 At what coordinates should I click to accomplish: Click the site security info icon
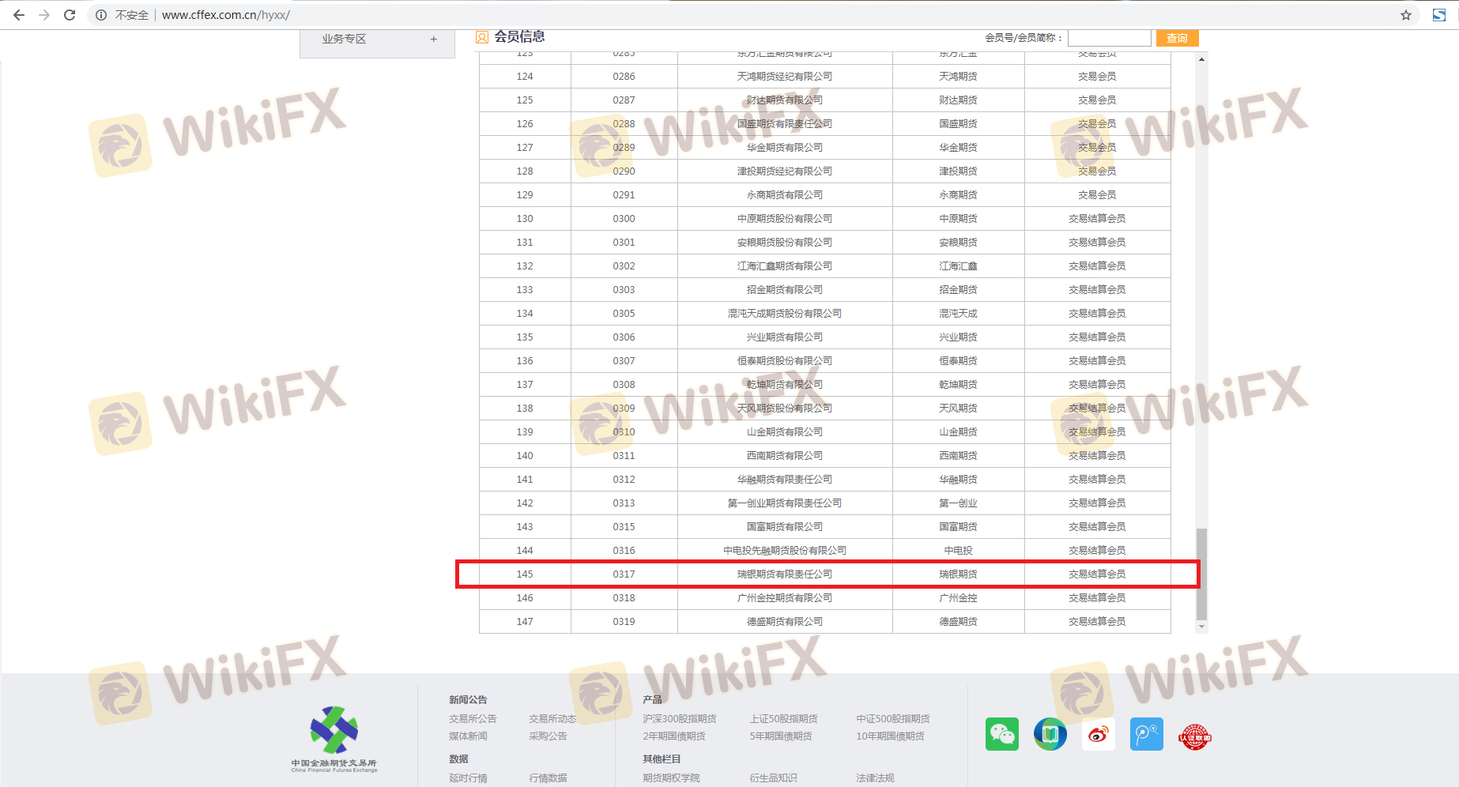[101, 15]
